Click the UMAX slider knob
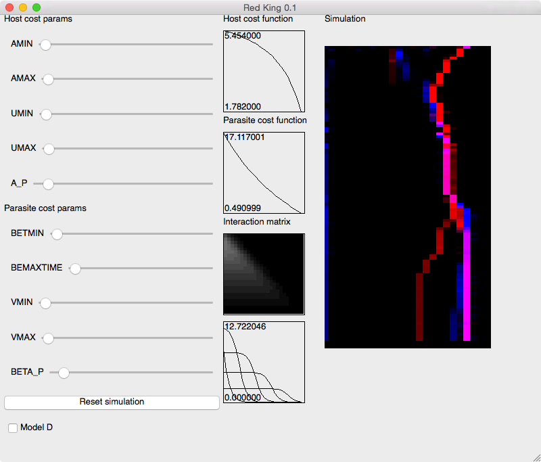541x462 pixels. pos(49,149)
